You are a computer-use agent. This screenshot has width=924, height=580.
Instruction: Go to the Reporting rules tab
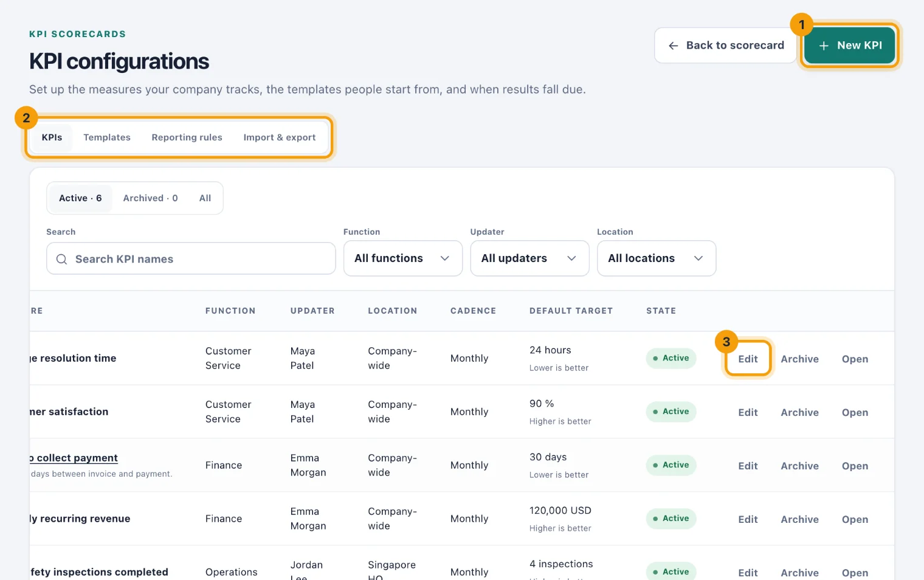[187, 137]
